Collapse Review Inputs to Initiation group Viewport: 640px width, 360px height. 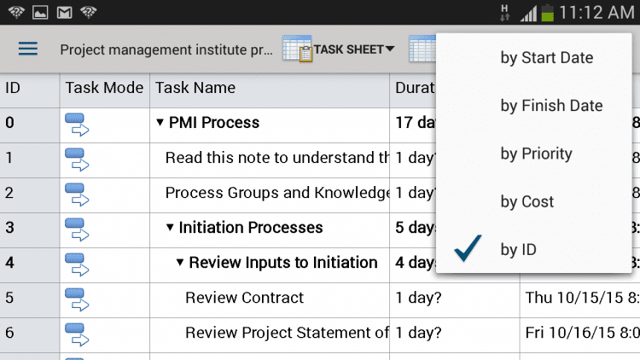point(180,263)
